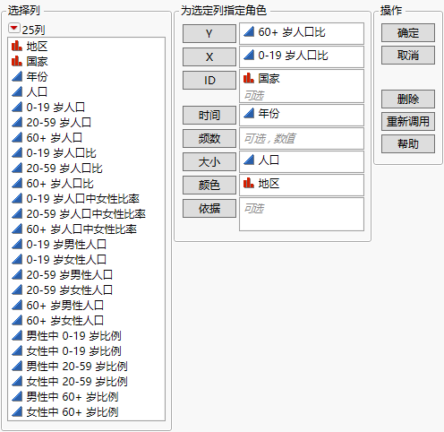Click the icon beside 0-19 岁男性人口
This screenshot has height=432, width=444.
17,245
